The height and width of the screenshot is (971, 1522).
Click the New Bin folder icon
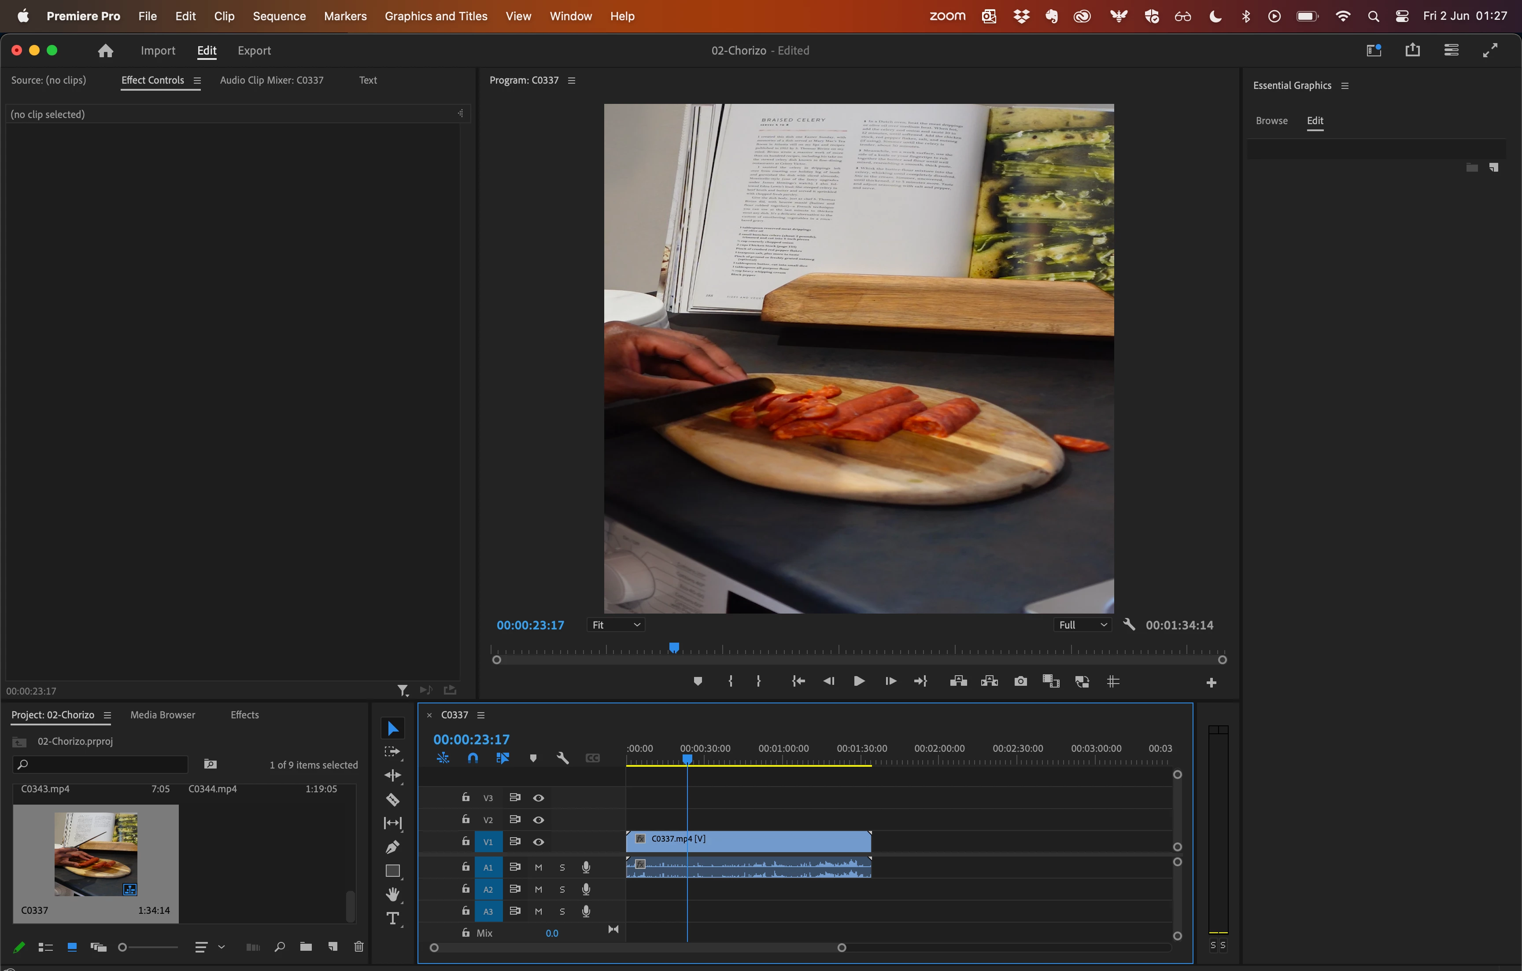tap(306, 946)
